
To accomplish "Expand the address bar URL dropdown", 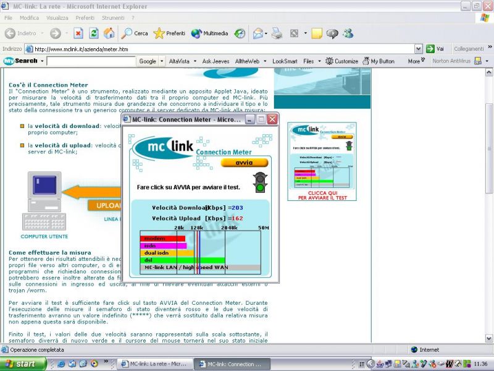I will click(419, 49).
